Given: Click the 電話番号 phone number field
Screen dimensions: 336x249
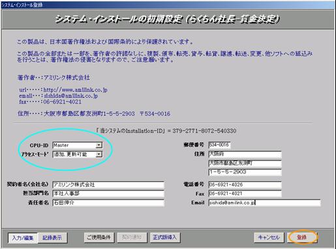Looking at the screenshot, I should [245, 185].
